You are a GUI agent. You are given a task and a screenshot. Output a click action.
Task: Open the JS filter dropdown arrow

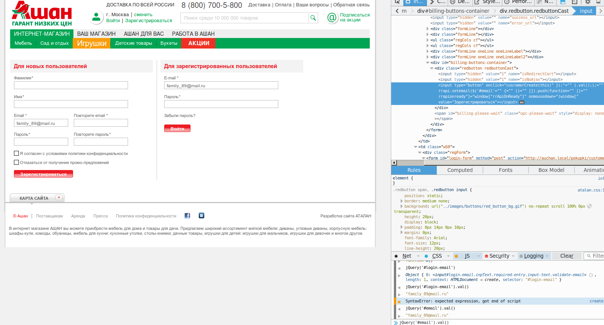(479, 256)
